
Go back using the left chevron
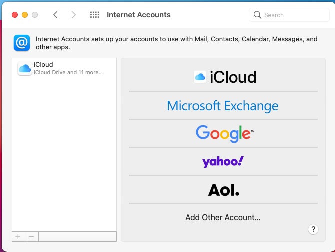pyautogui.click(x=55, y=15)
